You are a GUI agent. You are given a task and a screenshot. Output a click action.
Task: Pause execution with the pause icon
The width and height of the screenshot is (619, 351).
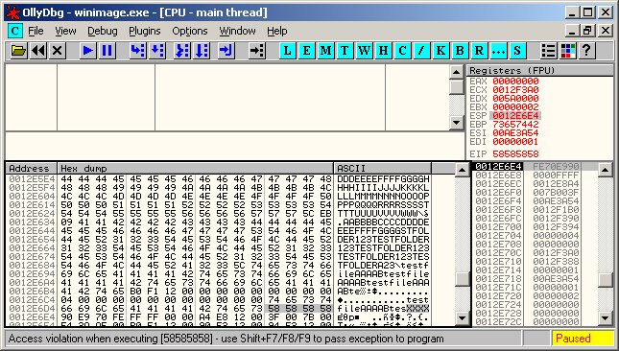107,51
